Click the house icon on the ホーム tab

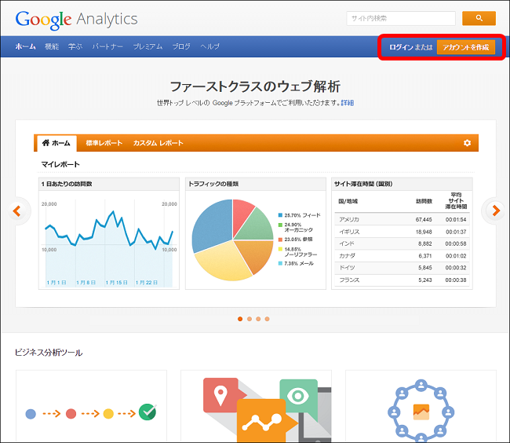pyautogui.click(x=46, y=143)
